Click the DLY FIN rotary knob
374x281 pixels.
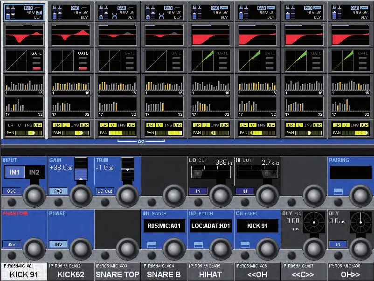[x=314, y=249]
